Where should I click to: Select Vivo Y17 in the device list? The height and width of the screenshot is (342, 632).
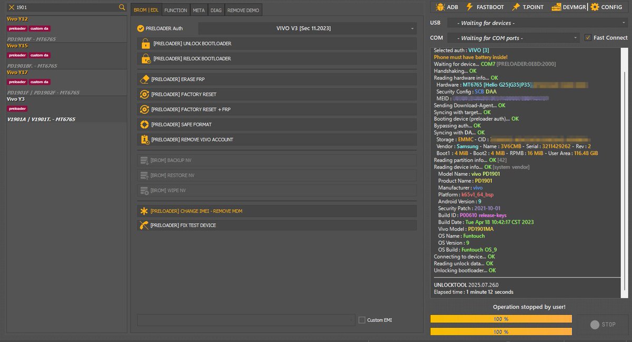[x=66, y=83]
